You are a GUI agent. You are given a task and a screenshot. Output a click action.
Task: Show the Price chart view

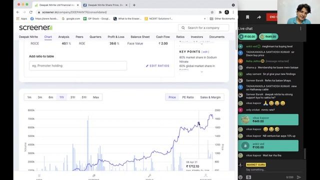coord(172,97)
